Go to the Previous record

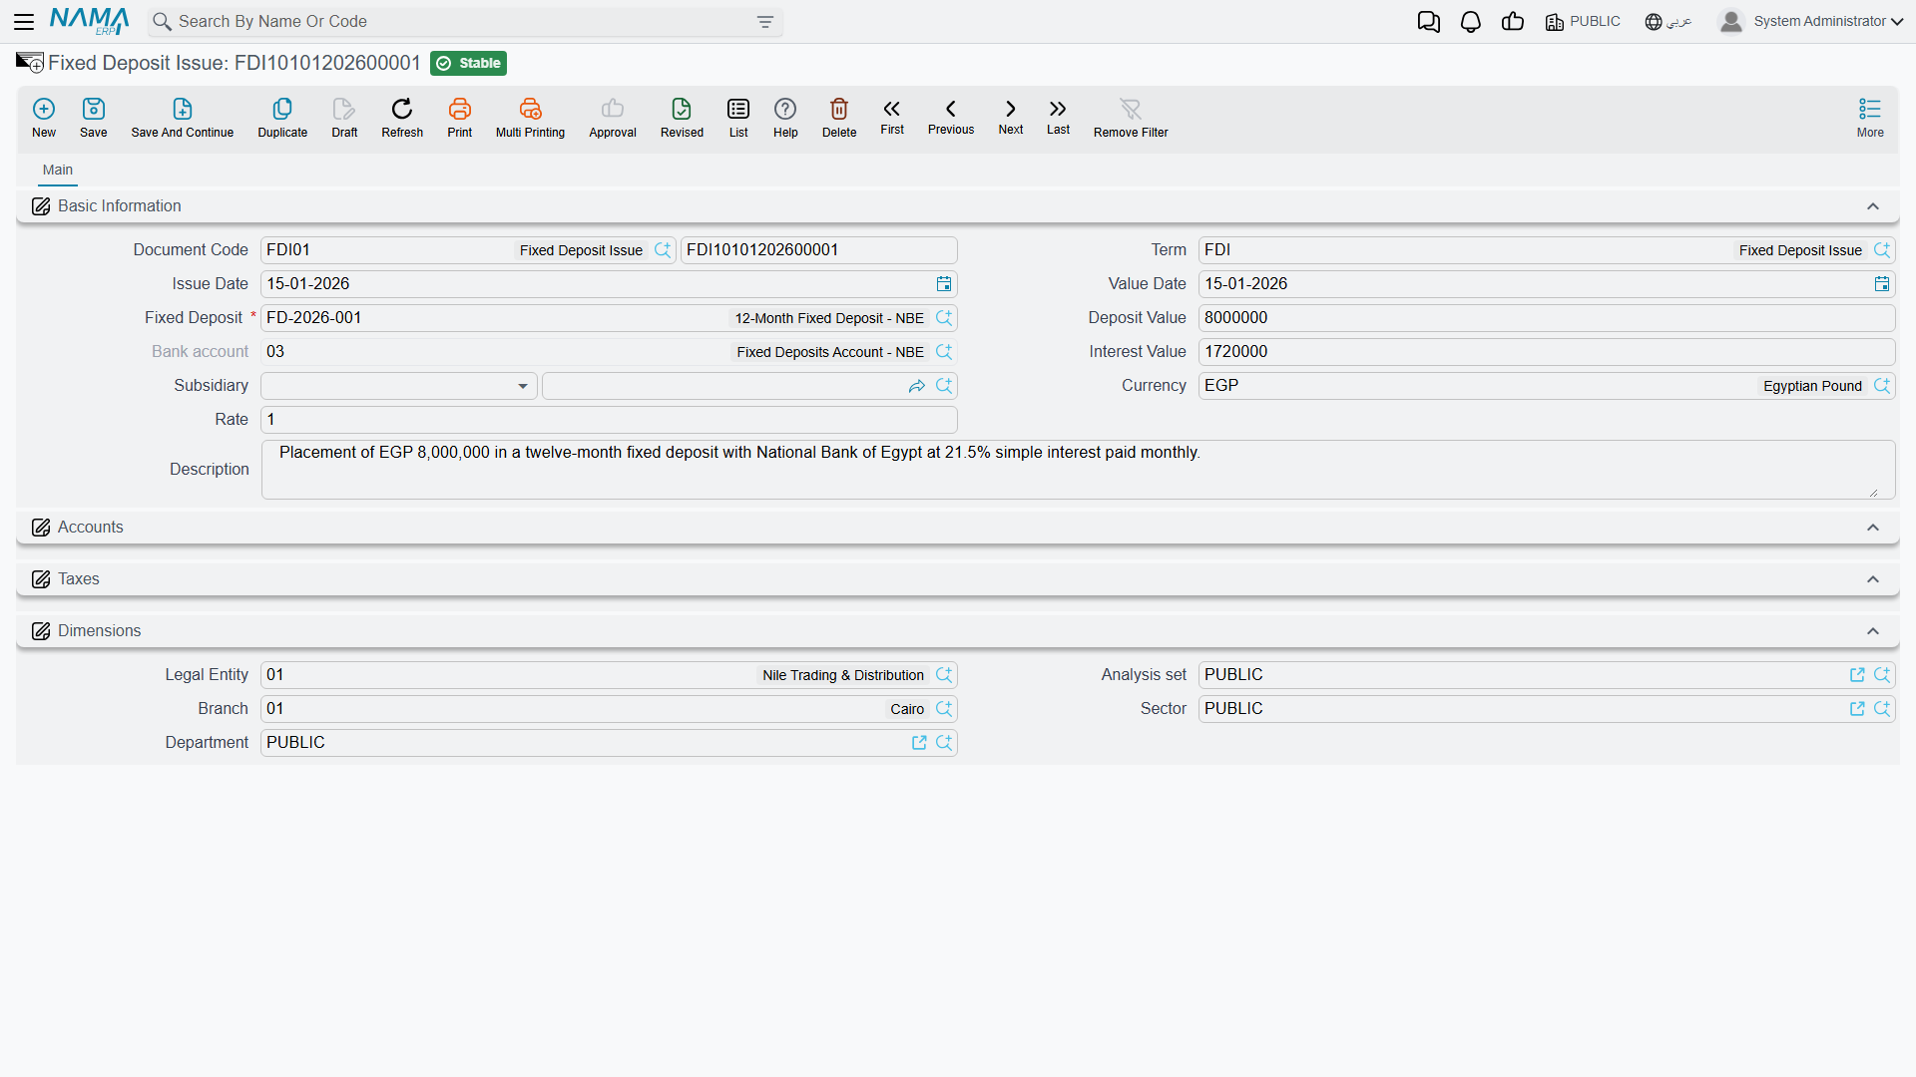[951, 117]
